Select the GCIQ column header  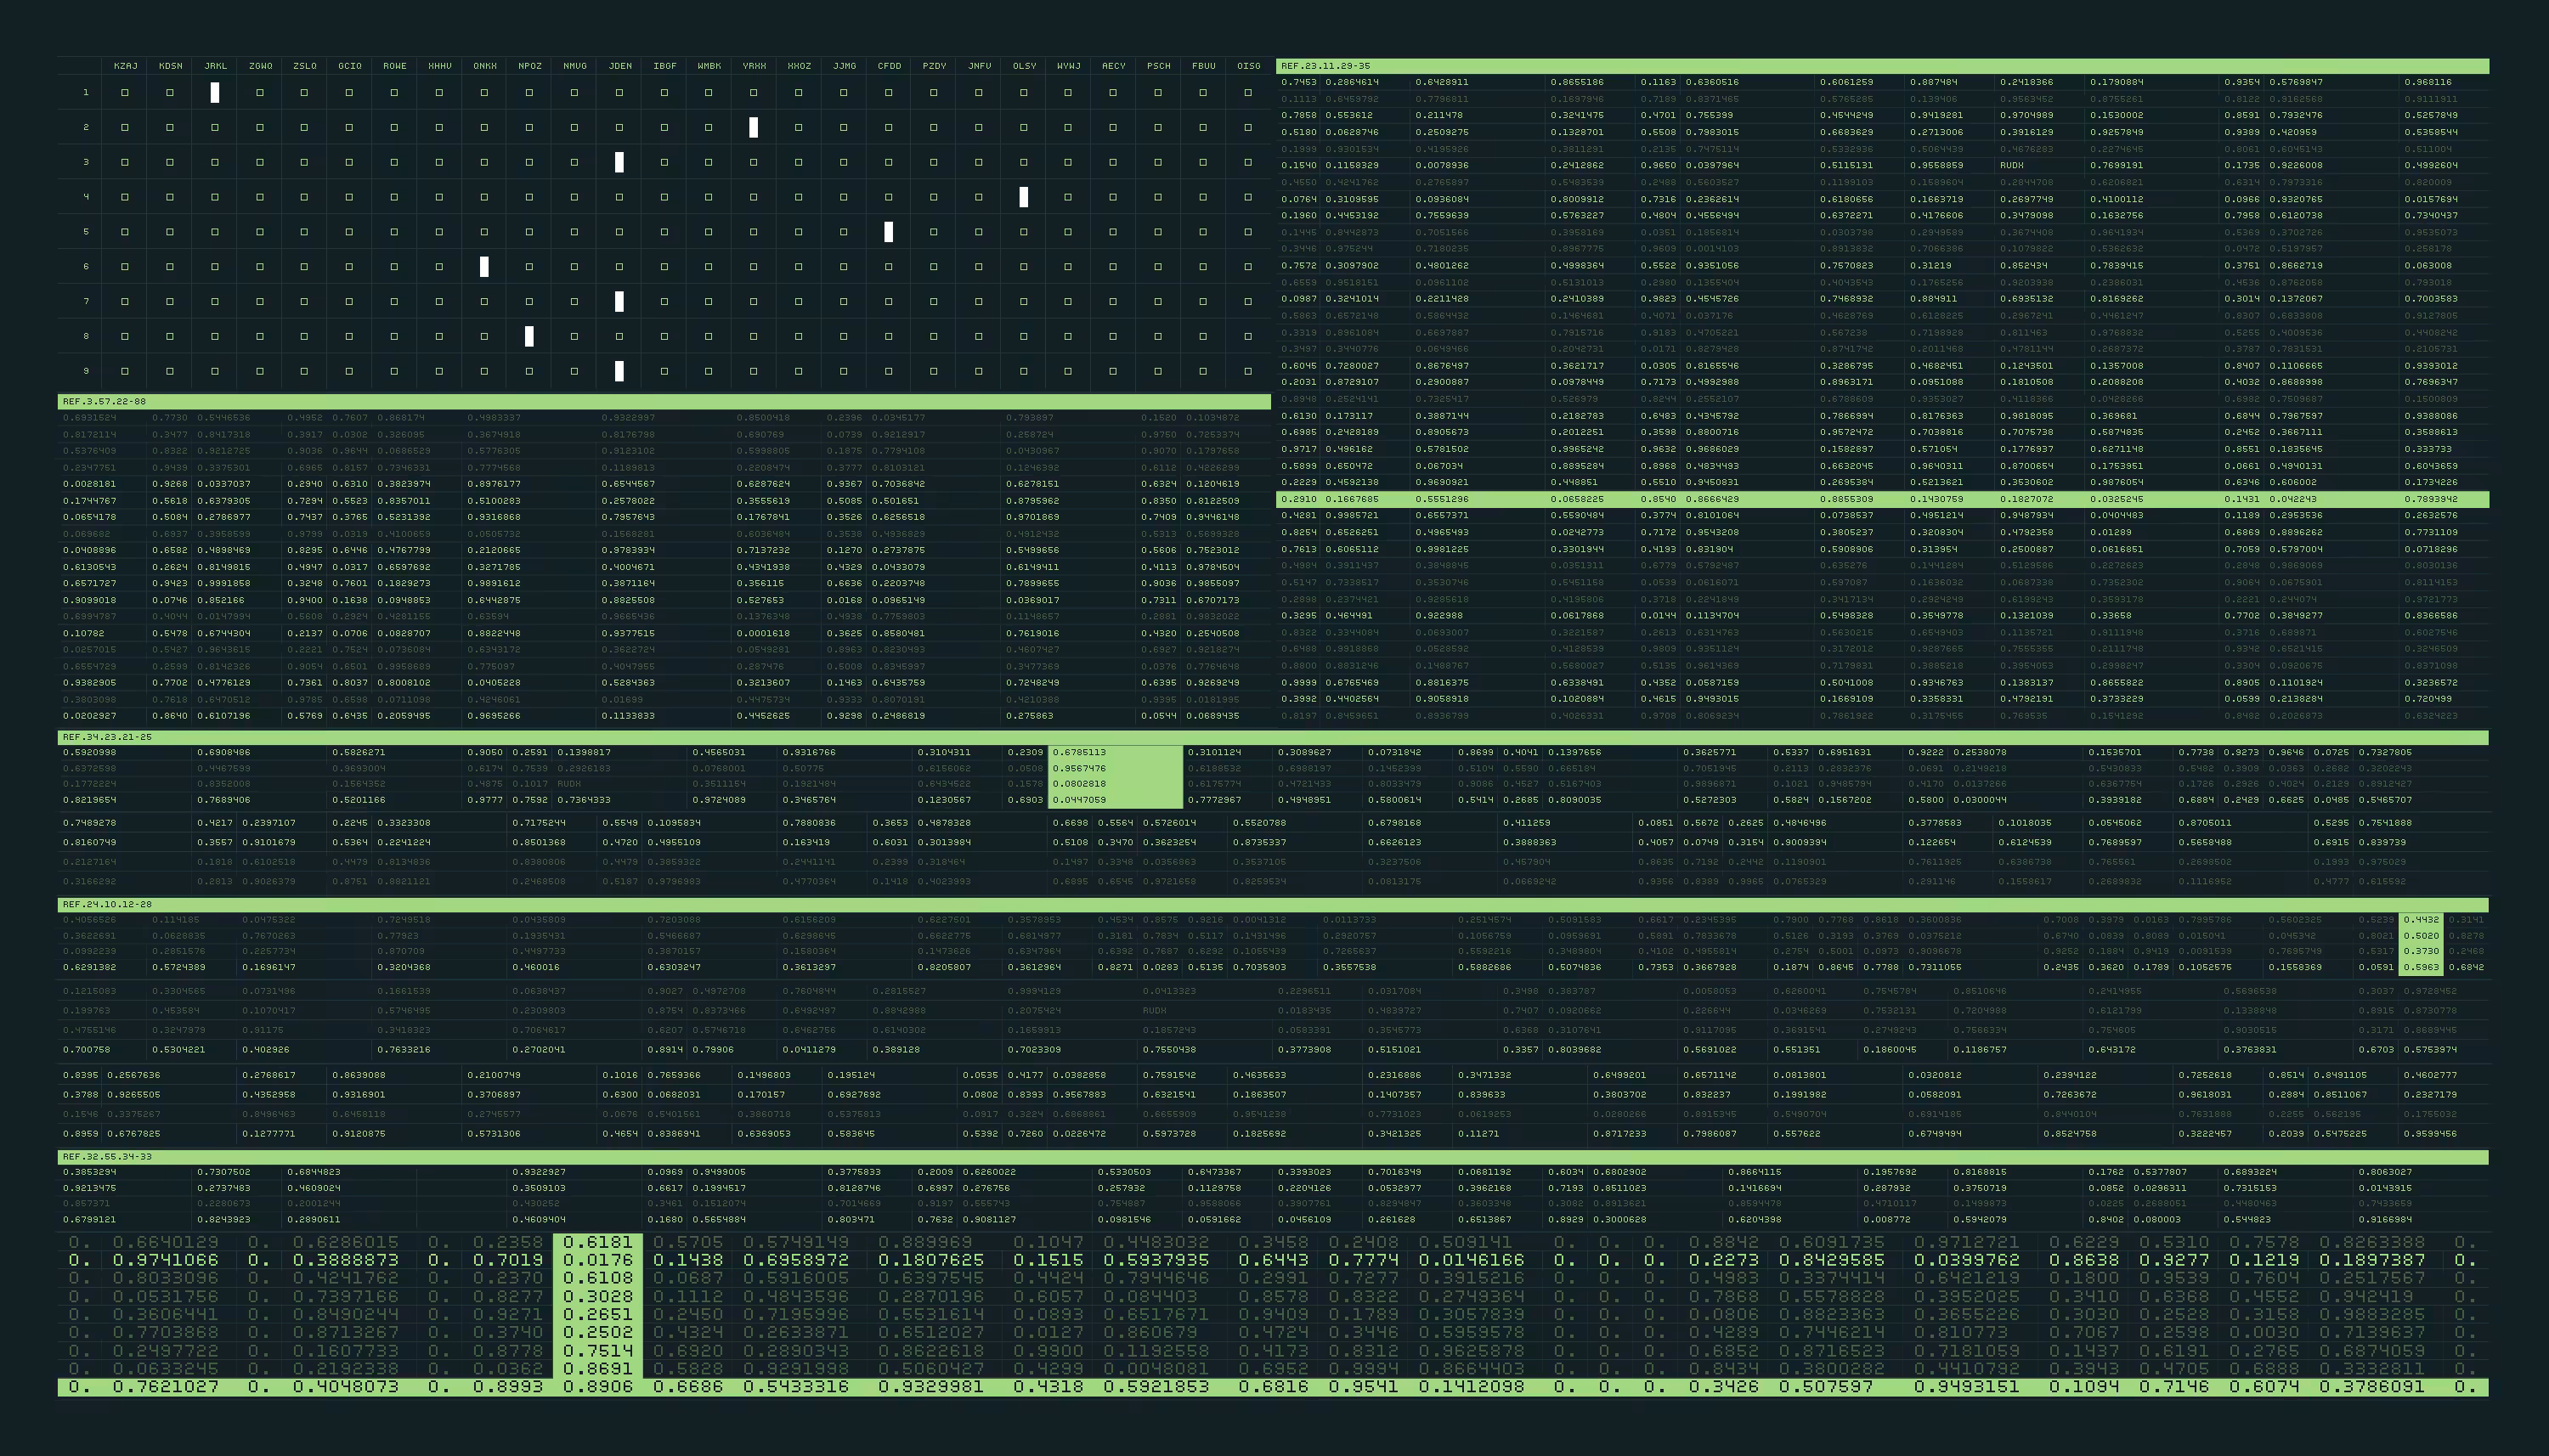coord(350,66)
